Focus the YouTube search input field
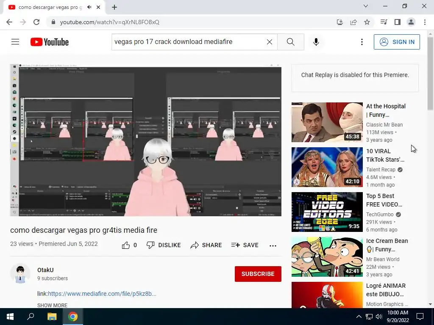 pyautogui.click(x=188, y=42)
